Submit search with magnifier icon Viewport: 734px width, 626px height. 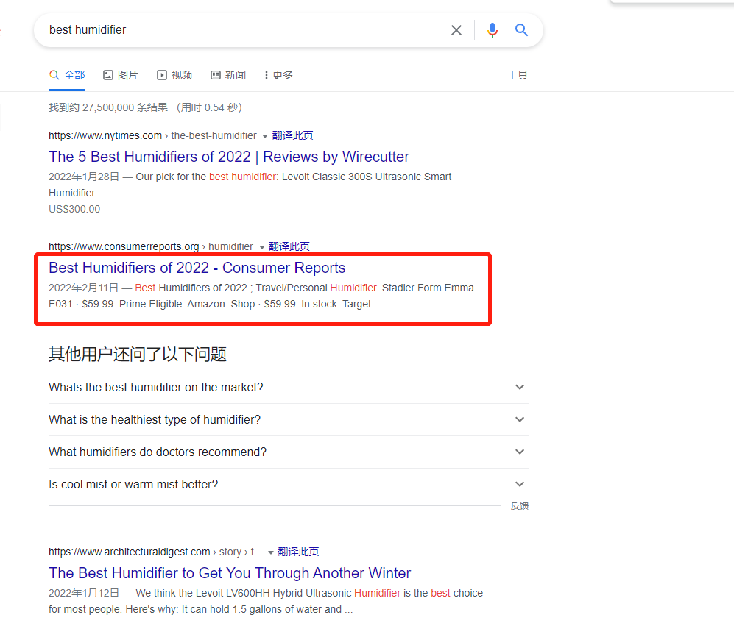click(521, 30)
